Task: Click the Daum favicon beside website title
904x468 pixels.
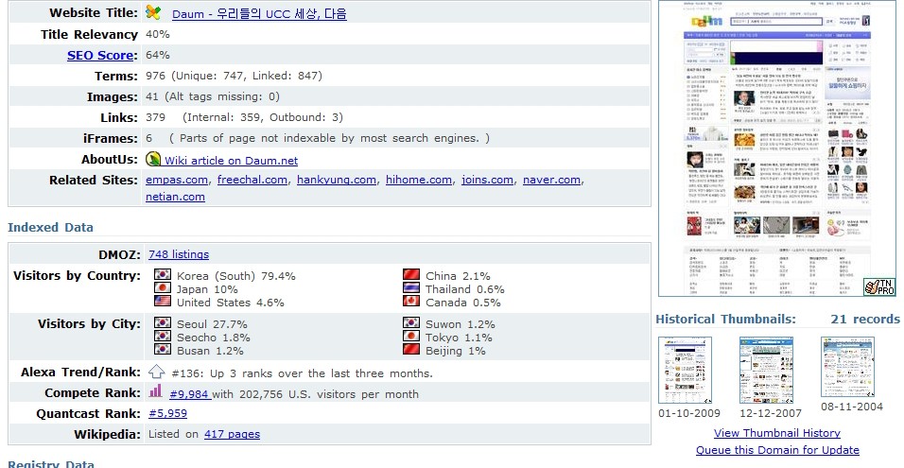Action: click(x=154, y=13)
